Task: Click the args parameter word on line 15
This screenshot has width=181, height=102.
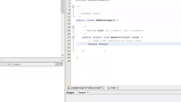Action: coord(100,31)
